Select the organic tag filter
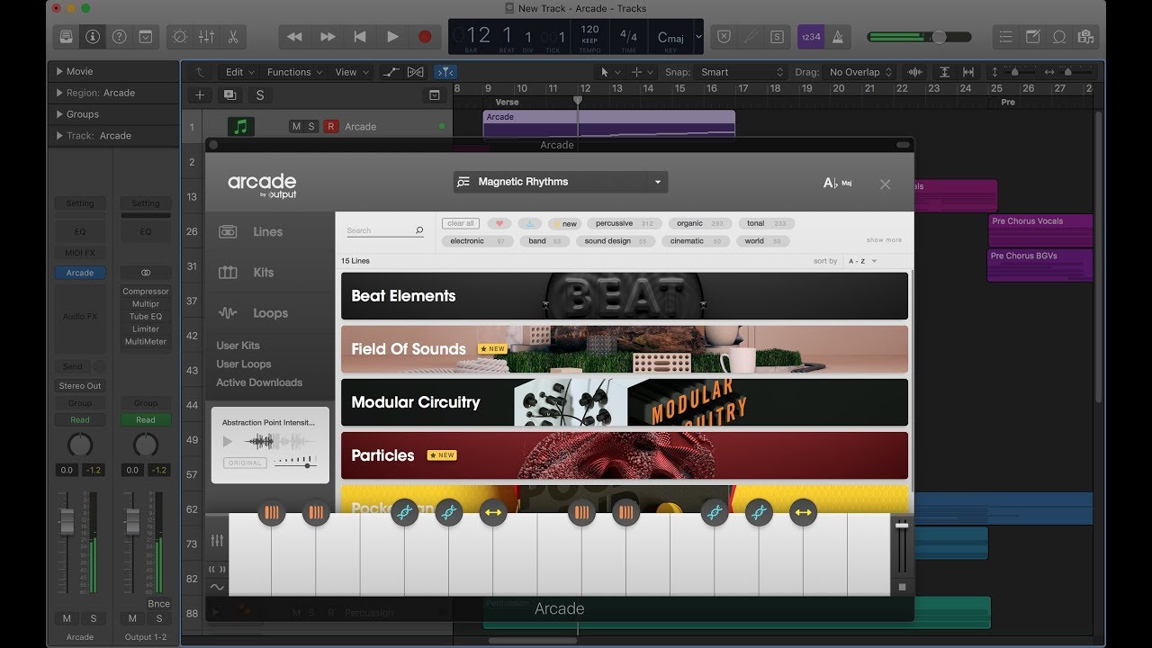This screenshot has width=1152, height=648. point(699,223)
